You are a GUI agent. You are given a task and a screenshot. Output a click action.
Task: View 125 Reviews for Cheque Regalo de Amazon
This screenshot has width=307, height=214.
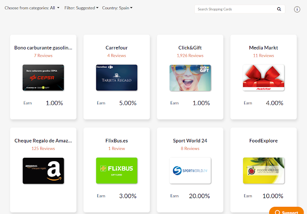coord(43,149)
